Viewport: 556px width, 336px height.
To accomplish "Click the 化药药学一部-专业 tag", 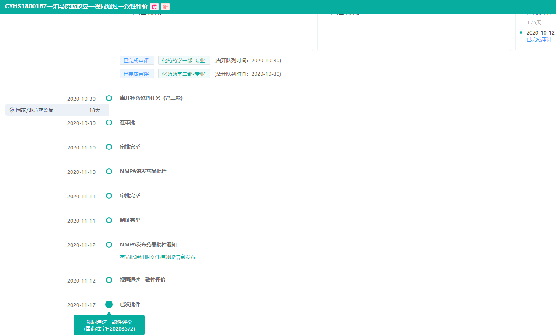I will [184, 61].
